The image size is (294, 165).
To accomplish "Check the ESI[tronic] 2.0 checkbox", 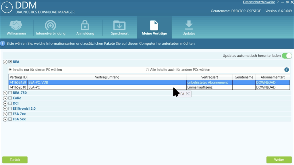I will coord(10,109).
